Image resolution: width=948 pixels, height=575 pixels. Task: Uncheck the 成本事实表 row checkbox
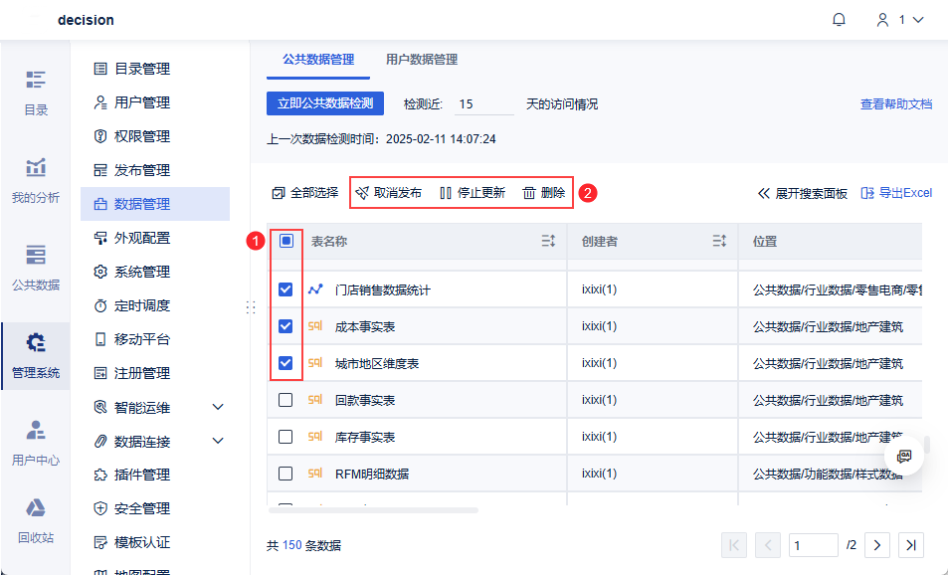tap(285, 326)
